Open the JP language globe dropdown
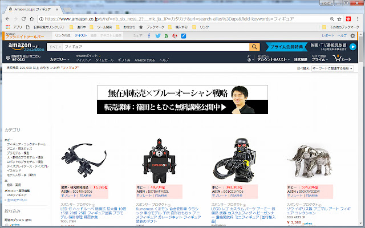Image resolution: width=365 pixels, height=228 pixels. point(250,58)
